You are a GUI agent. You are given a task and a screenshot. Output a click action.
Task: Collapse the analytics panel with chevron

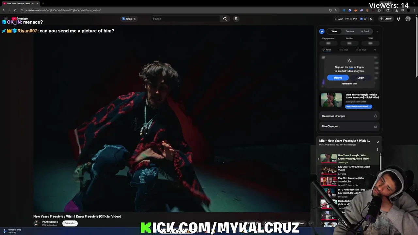pos(377,31)
